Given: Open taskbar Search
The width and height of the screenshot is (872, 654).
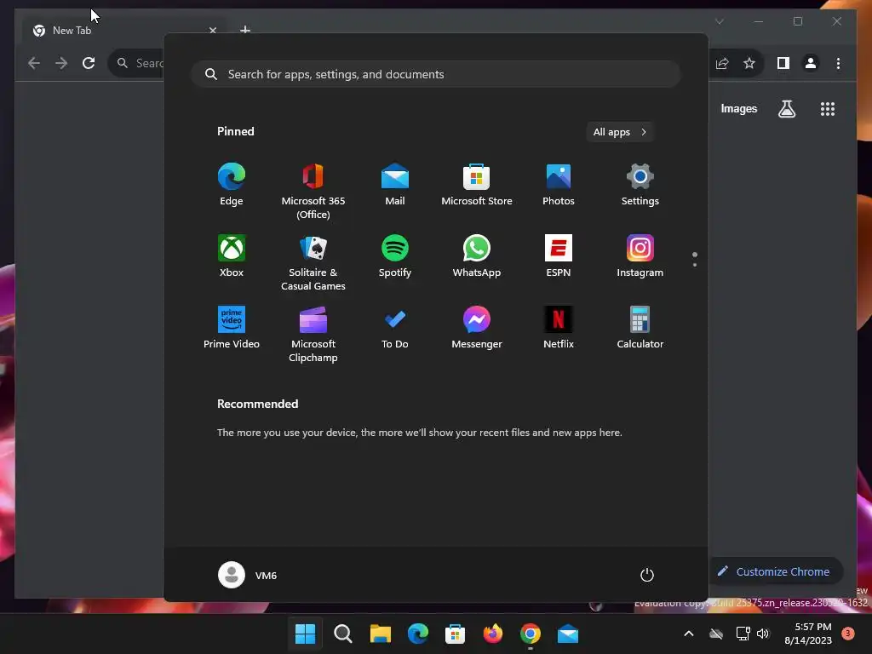Looking at the screenshot, I should click(342, 634).
